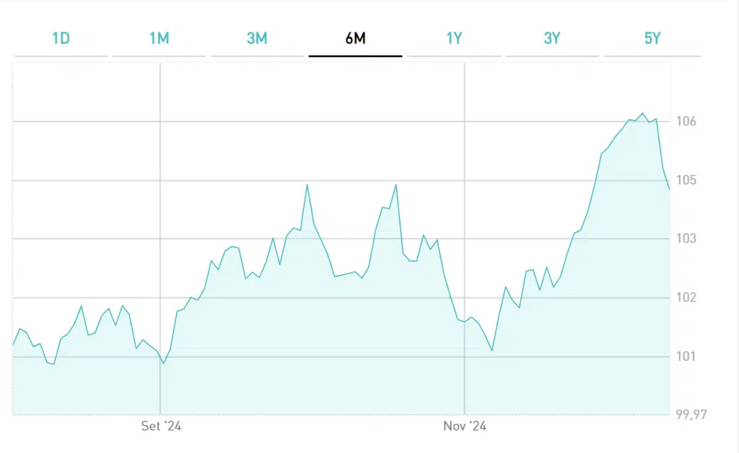739x453 pixels.
Task: Show the 3M chart period
Action: (x=257, y=39)
